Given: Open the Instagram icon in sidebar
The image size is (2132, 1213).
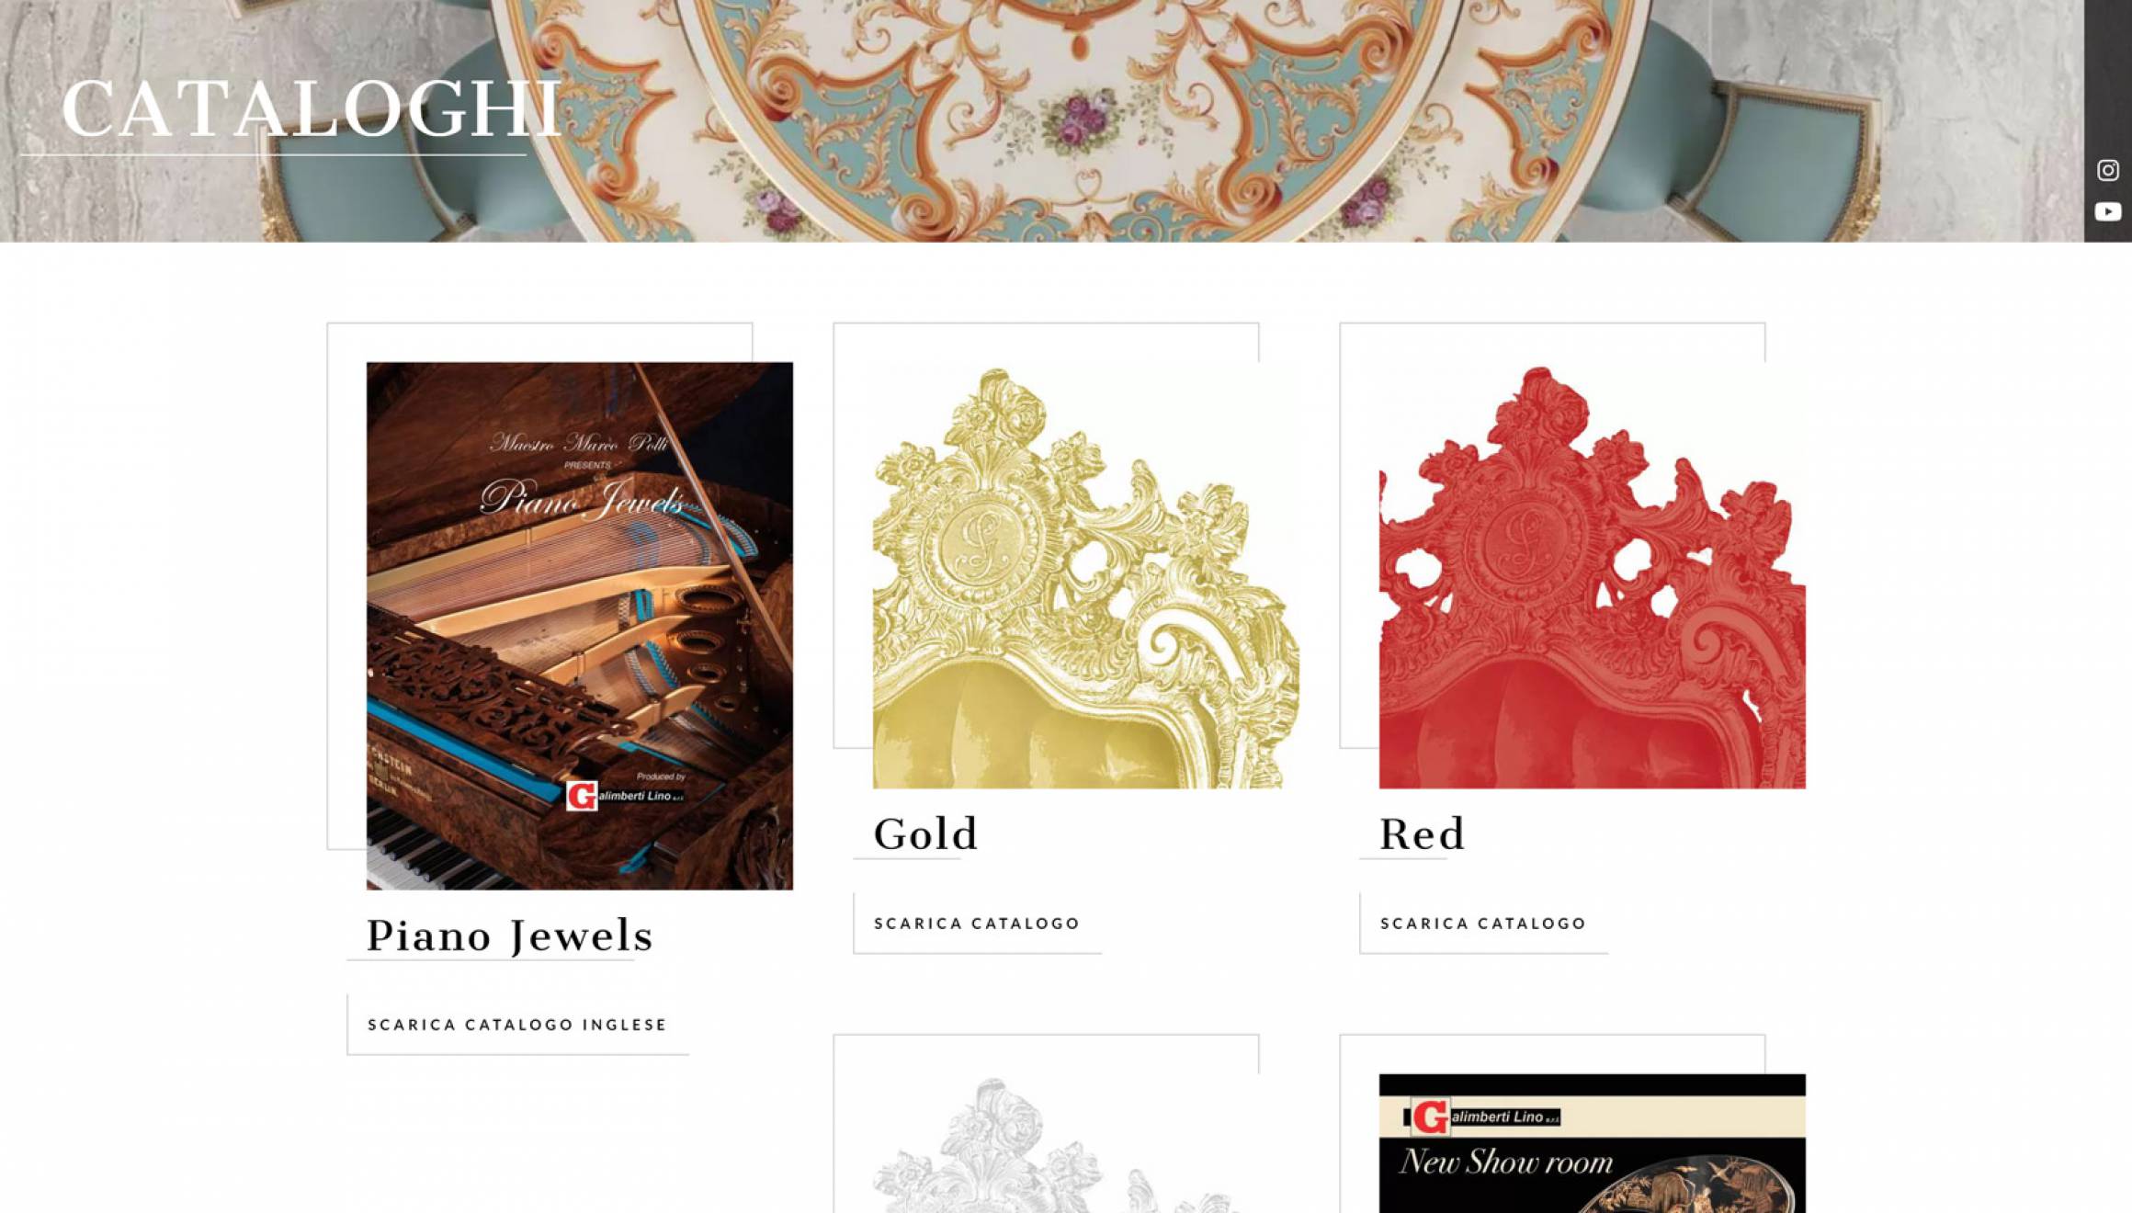Looking at the screenshot, I should point(2107,170).
